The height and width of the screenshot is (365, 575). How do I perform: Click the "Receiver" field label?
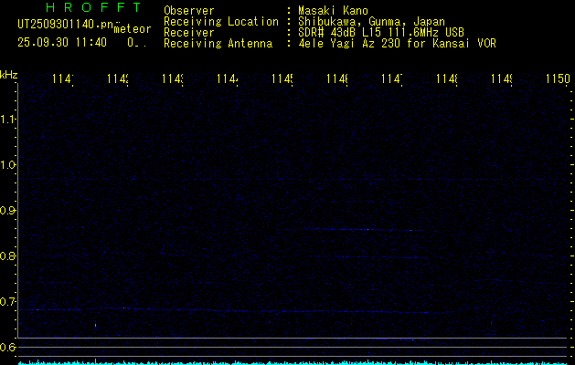click(189, 33)
